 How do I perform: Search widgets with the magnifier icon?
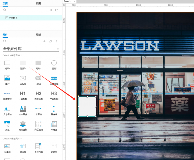click(5, 41)
